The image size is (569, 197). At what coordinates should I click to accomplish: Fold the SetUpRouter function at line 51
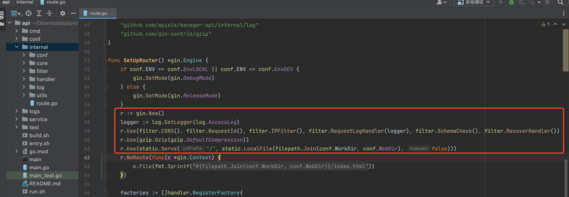click(105, 60)
